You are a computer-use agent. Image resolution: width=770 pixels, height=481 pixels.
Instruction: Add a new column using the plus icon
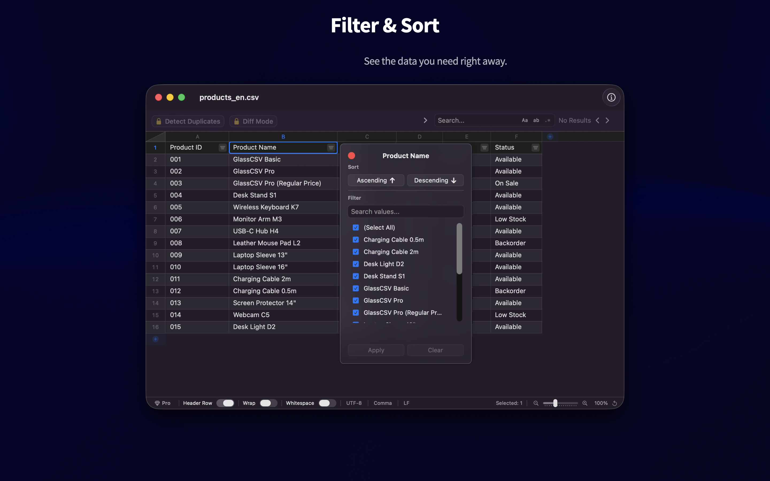[550, 136]
